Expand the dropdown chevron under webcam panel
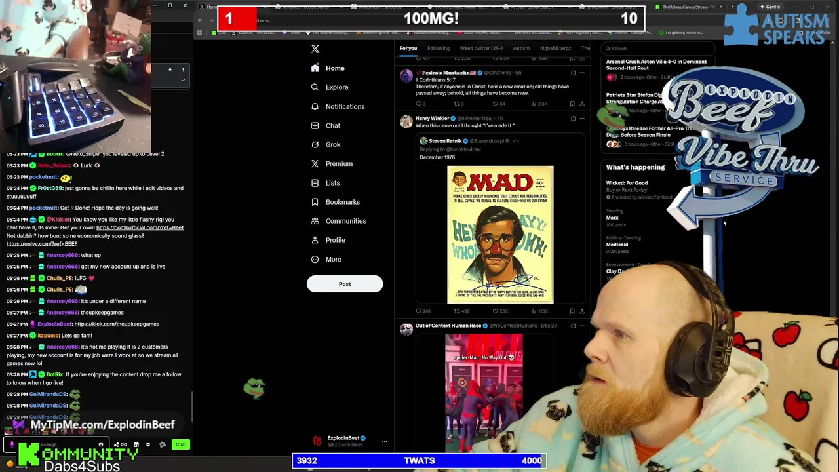The image size is (839, 472). coord(183,80)
